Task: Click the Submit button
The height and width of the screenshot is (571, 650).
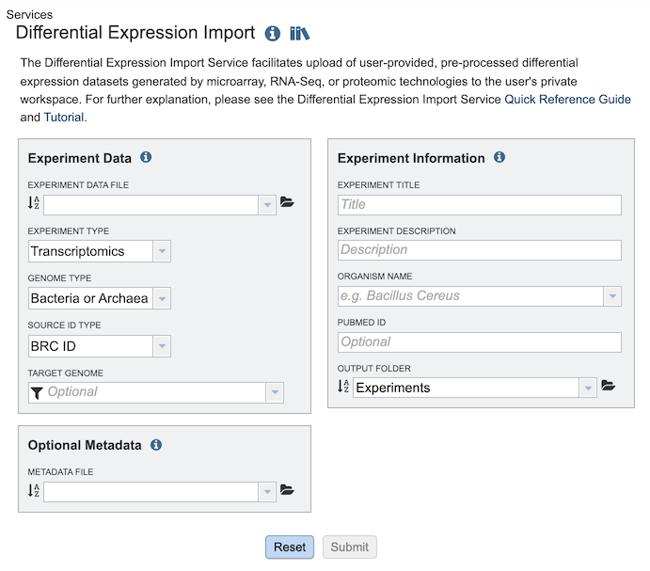Action: coord(350,547)
